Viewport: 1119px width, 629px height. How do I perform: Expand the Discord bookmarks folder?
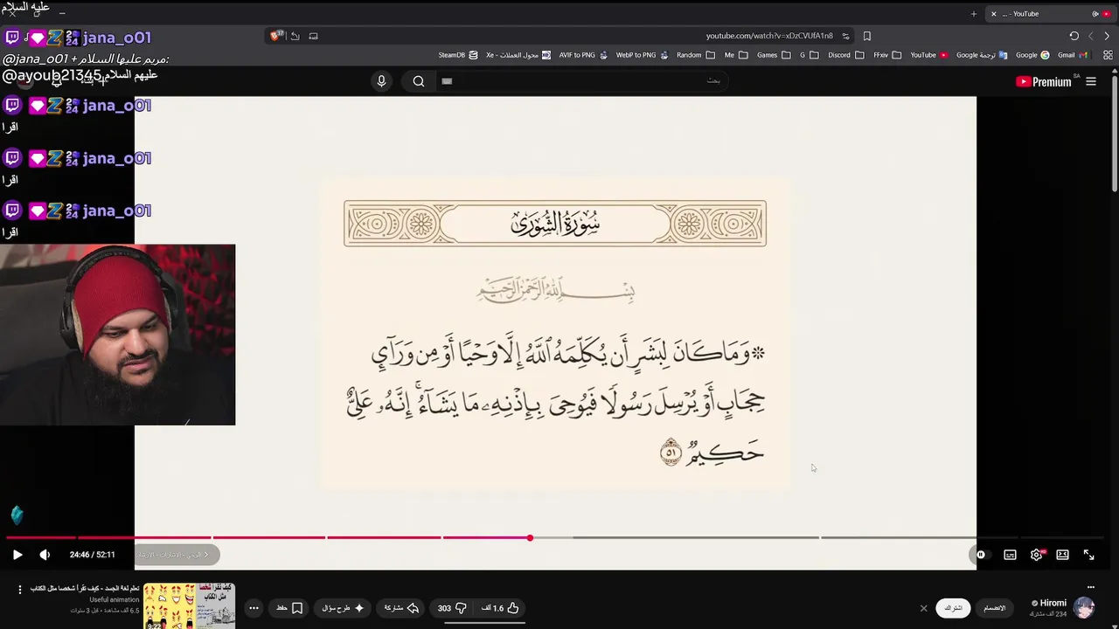click(x=845, y=54)
